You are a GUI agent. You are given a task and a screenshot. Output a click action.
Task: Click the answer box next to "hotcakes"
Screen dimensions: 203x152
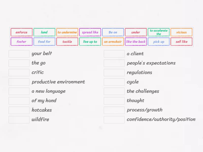(19, 110)
